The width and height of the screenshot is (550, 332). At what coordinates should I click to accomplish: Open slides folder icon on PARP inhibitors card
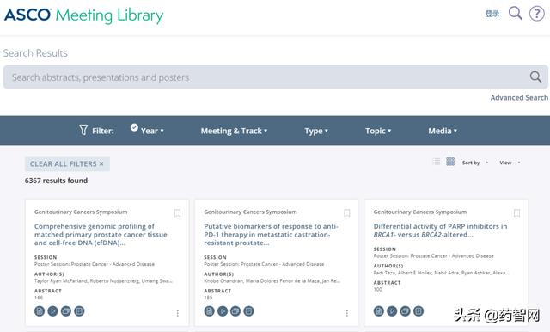point(405,311)
